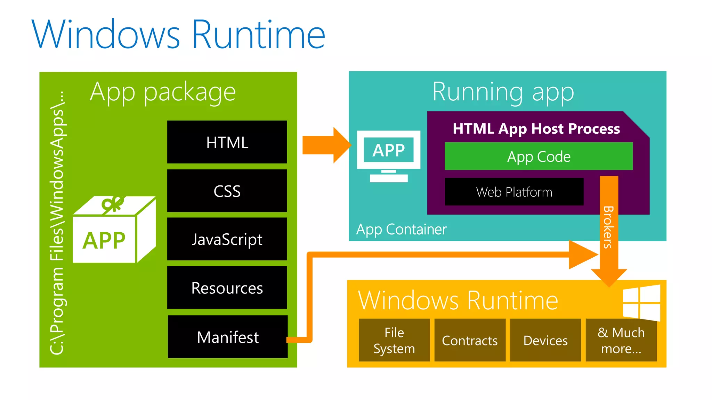This screenshot has width=712, height=400.
Task: Click the File System box
Action: coord(394,340)
